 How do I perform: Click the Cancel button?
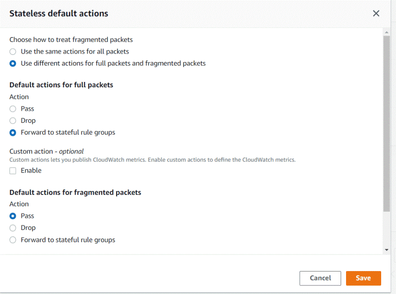tap(320, 278)
